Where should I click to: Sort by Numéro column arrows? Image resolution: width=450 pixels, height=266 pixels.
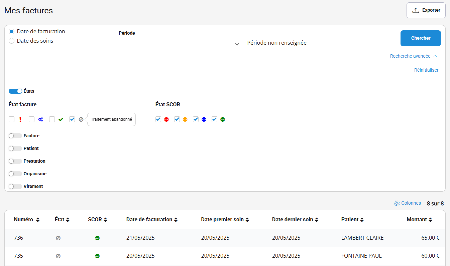[x=38, y=220]
